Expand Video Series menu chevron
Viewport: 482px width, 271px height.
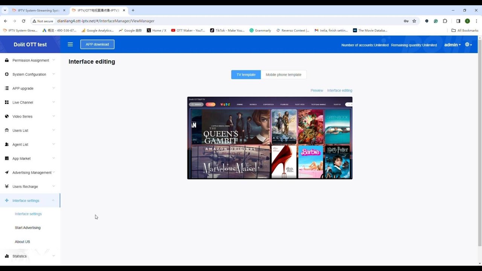53,116
